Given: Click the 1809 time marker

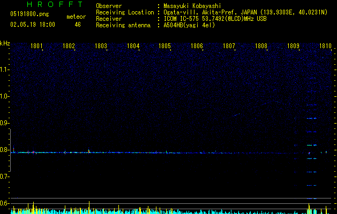Looking at the screenshot, I should click(x=294, y=46).
